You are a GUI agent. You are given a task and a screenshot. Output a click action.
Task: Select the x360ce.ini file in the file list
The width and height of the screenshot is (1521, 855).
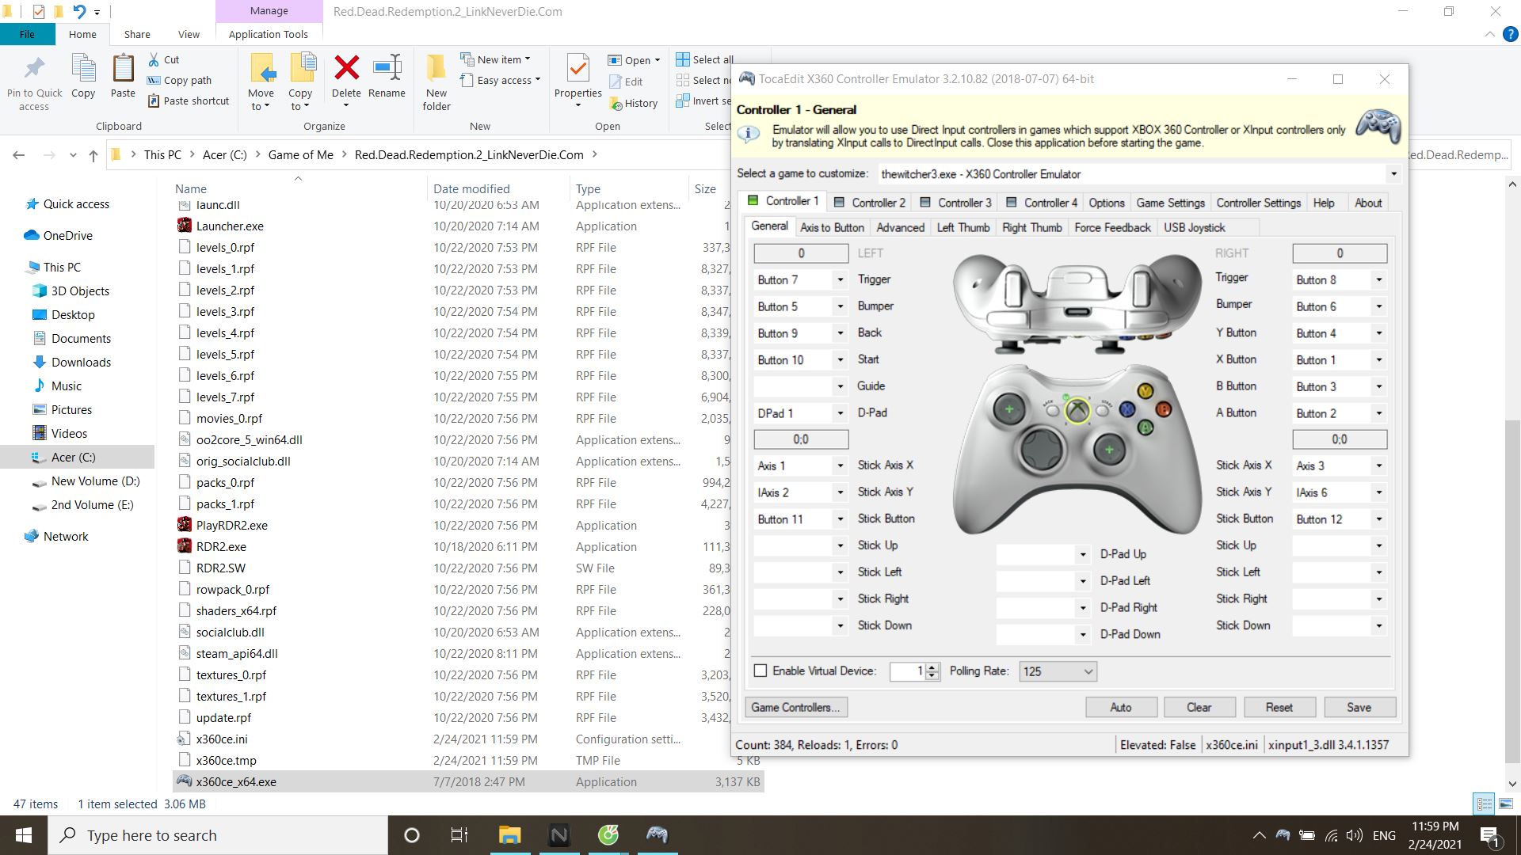point(223,739)
